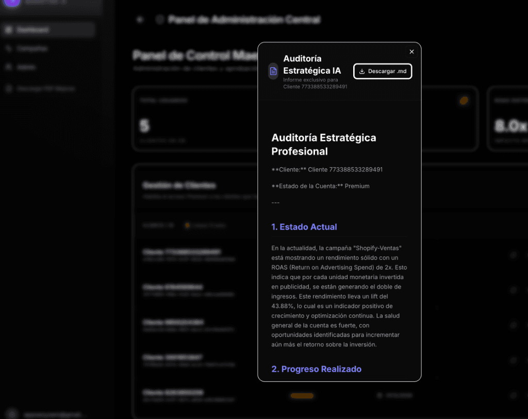Click the back arrow in the background page header
The width and height of the screenshot is (528, 419).
[x=140, y=20]
